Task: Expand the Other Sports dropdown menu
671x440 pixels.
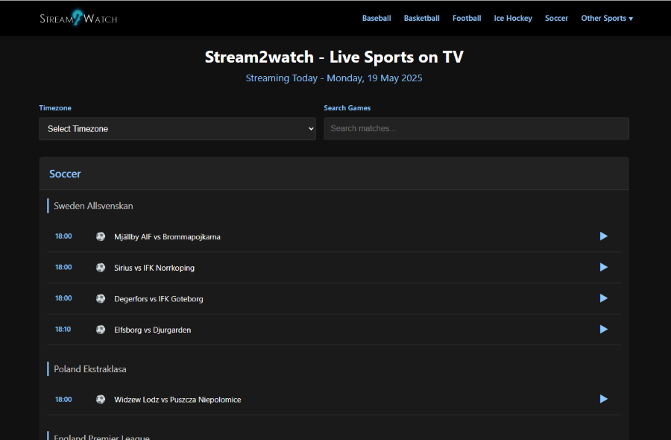Action: [x=607, y=18]
